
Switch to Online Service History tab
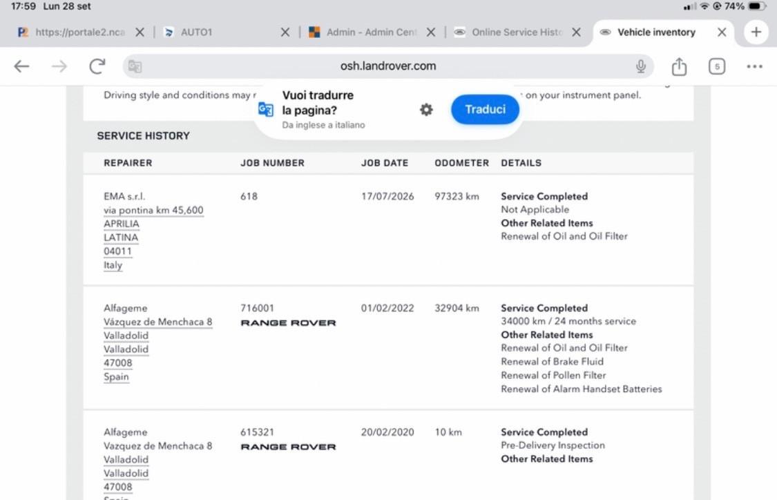[517, 32]
